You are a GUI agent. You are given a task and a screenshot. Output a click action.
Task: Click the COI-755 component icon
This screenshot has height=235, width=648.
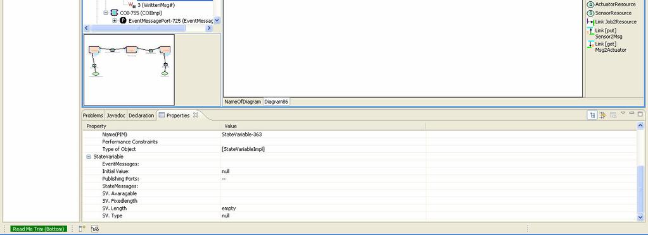[115, 13]
